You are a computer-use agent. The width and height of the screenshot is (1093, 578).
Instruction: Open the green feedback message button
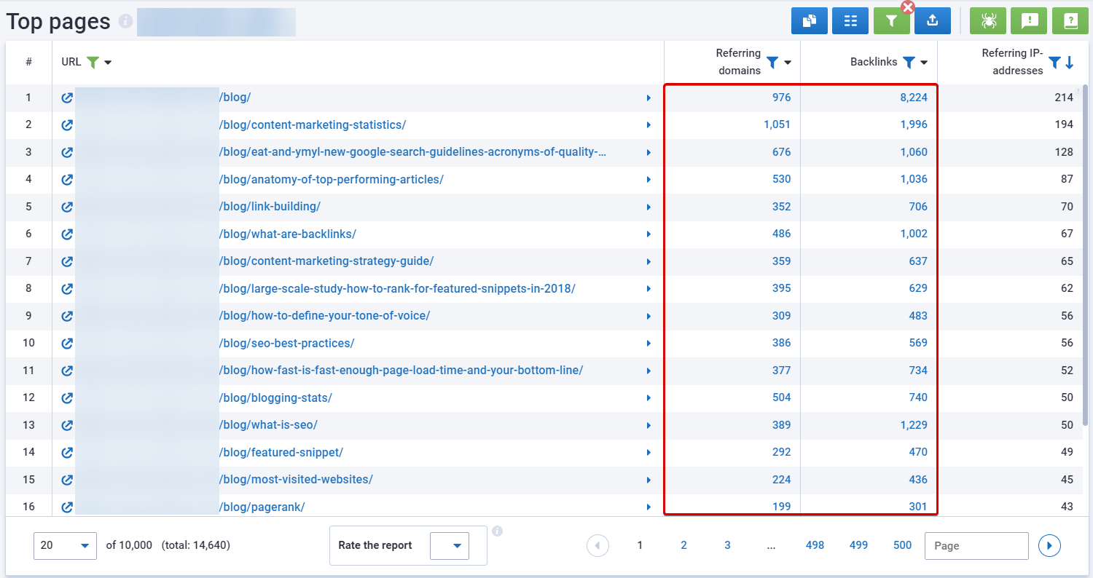1030,21
